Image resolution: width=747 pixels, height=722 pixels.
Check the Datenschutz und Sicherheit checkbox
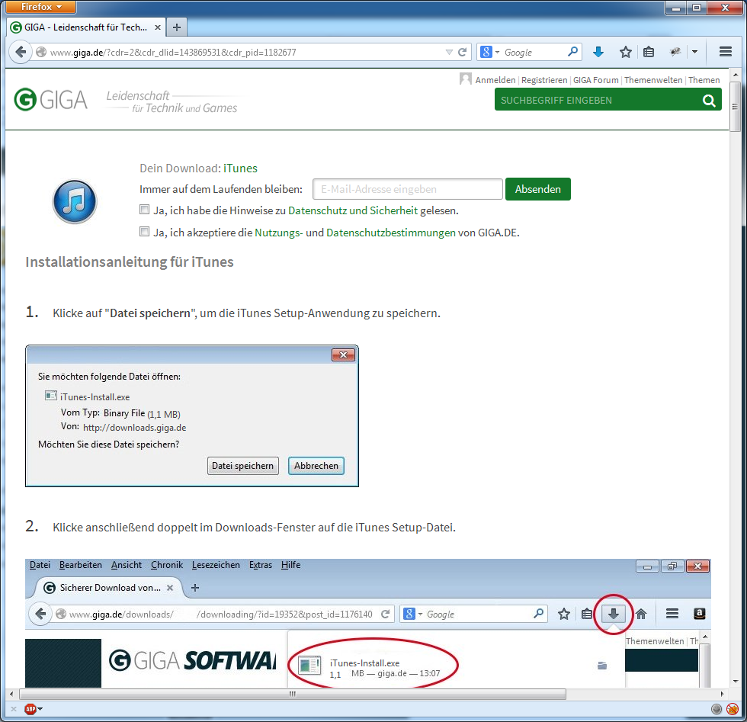(144, 209)
